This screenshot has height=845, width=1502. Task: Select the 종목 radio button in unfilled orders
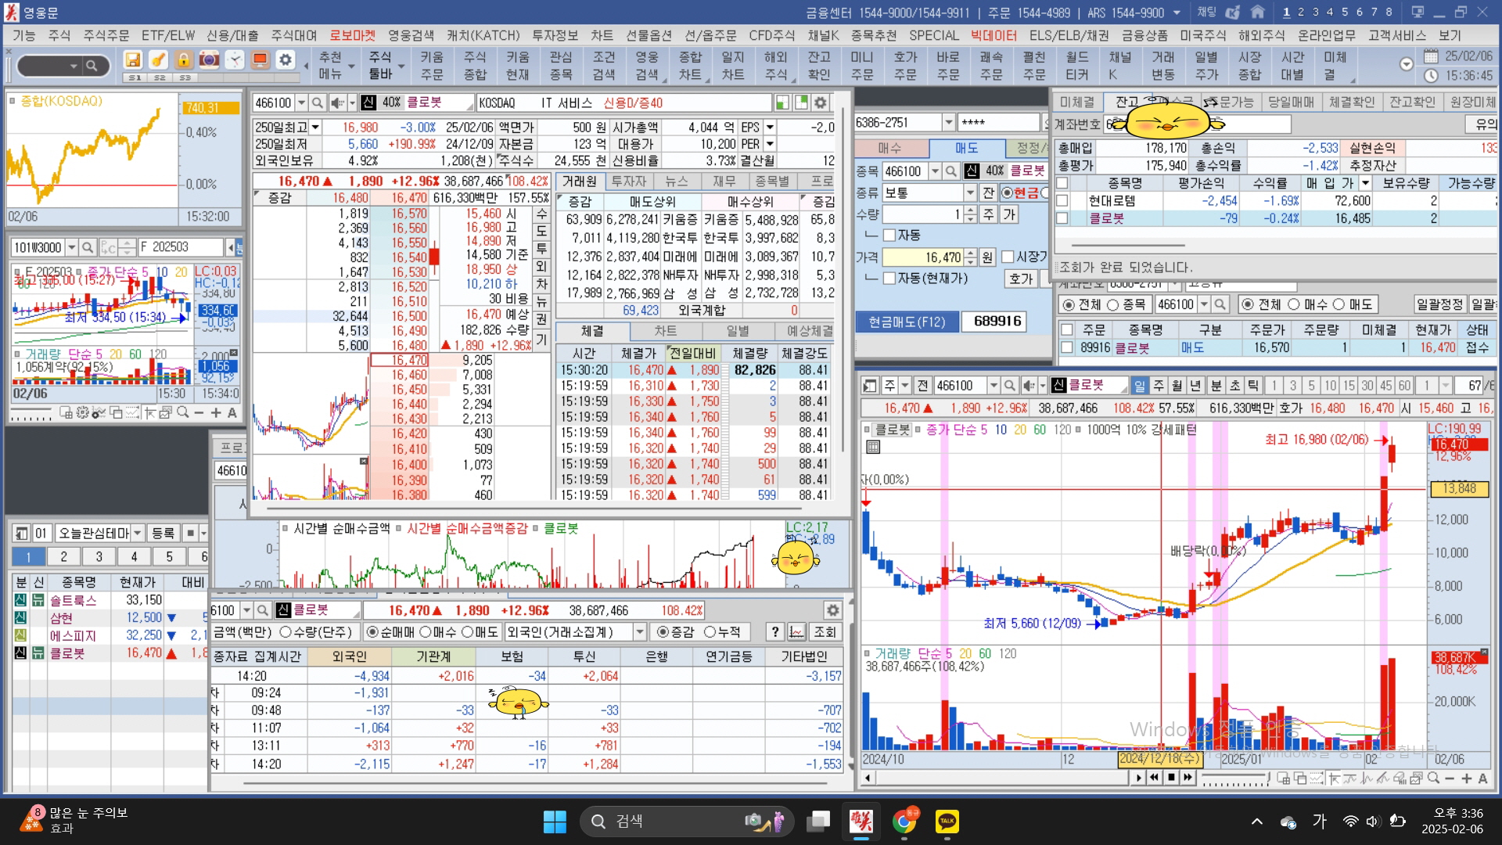click(x=1112, y=304)
